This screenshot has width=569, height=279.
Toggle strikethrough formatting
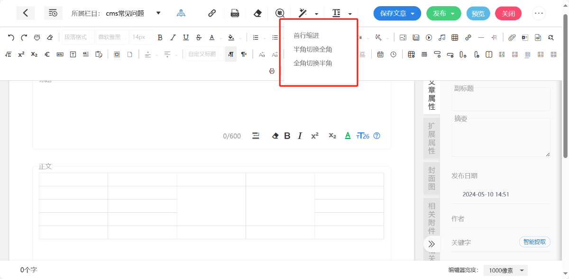click(199, 37)
